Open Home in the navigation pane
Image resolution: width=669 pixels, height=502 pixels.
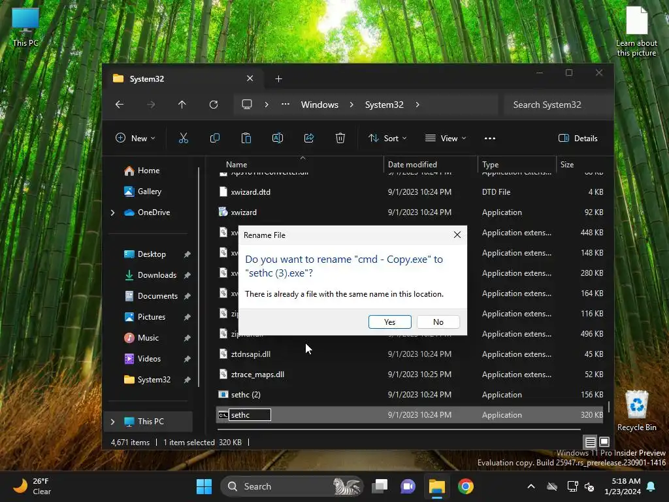pyautogui.click(x=148, y=171)
